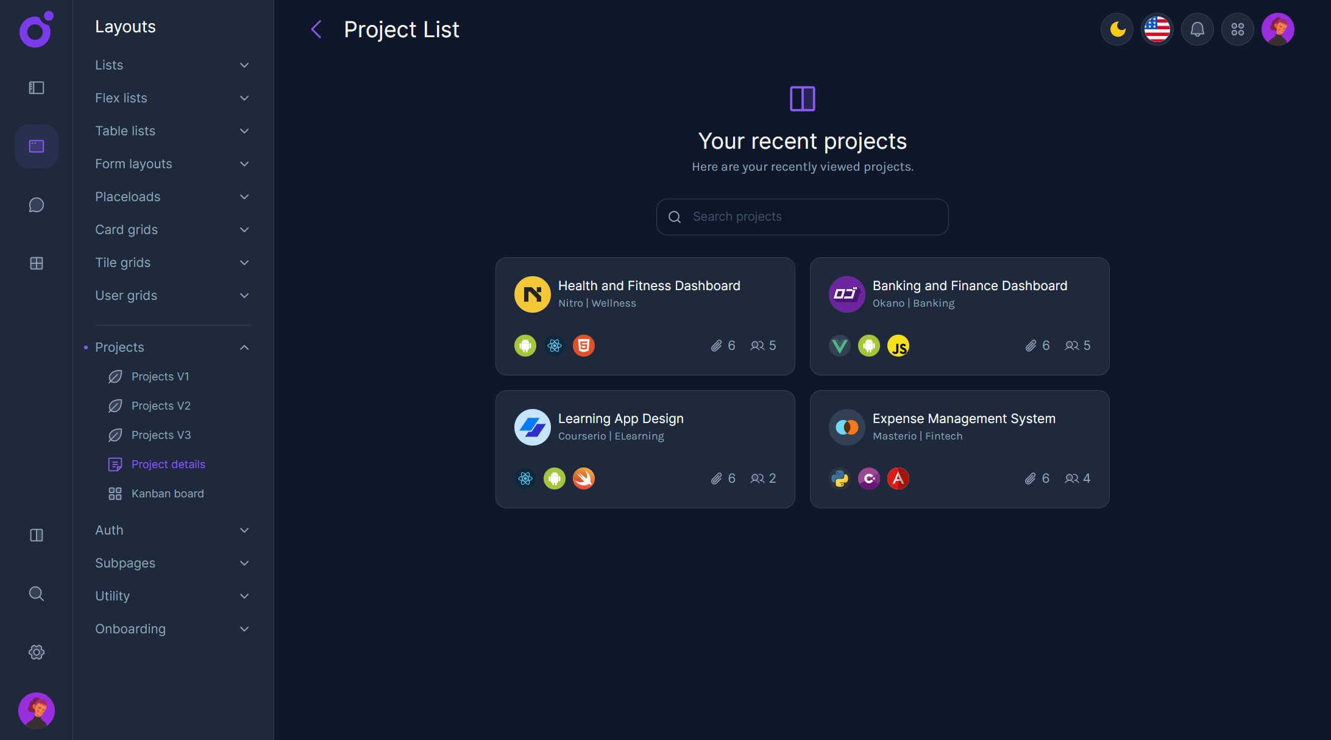Open the search icon in the left rail
Image resolution: width=1331 pixels, height=740 pixels.
(36, 593)
